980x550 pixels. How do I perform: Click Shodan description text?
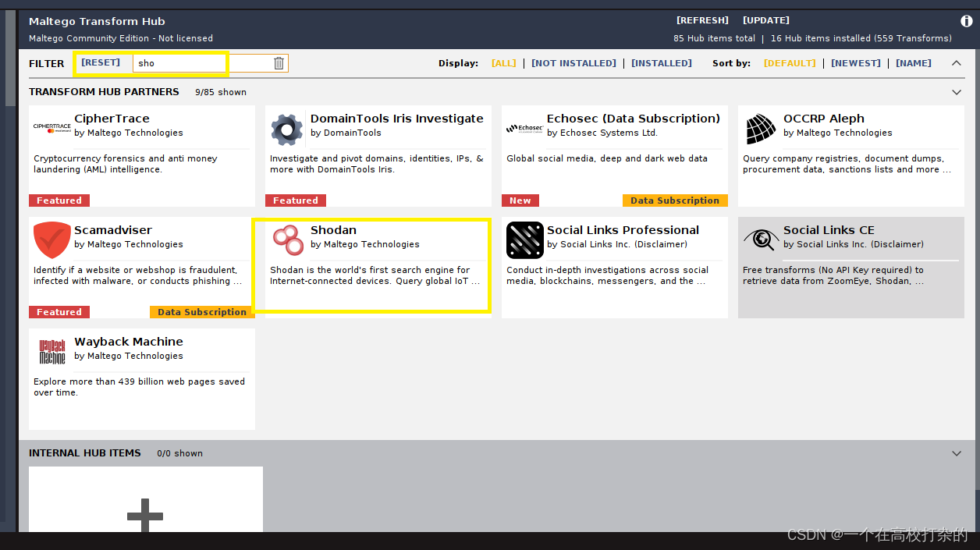coord(375,275)
